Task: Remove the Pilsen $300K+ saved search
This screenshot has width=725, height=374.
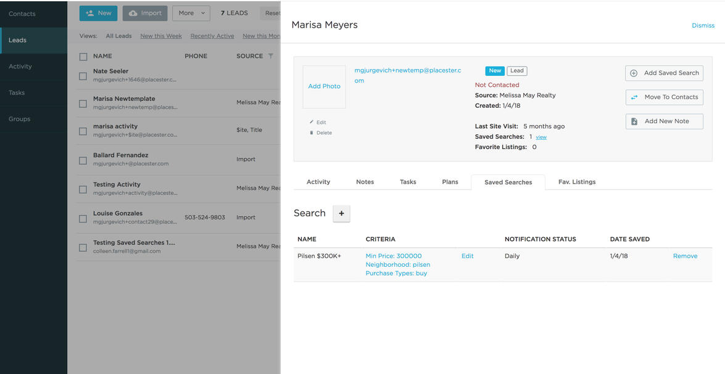Action: (x=685, y=256)
